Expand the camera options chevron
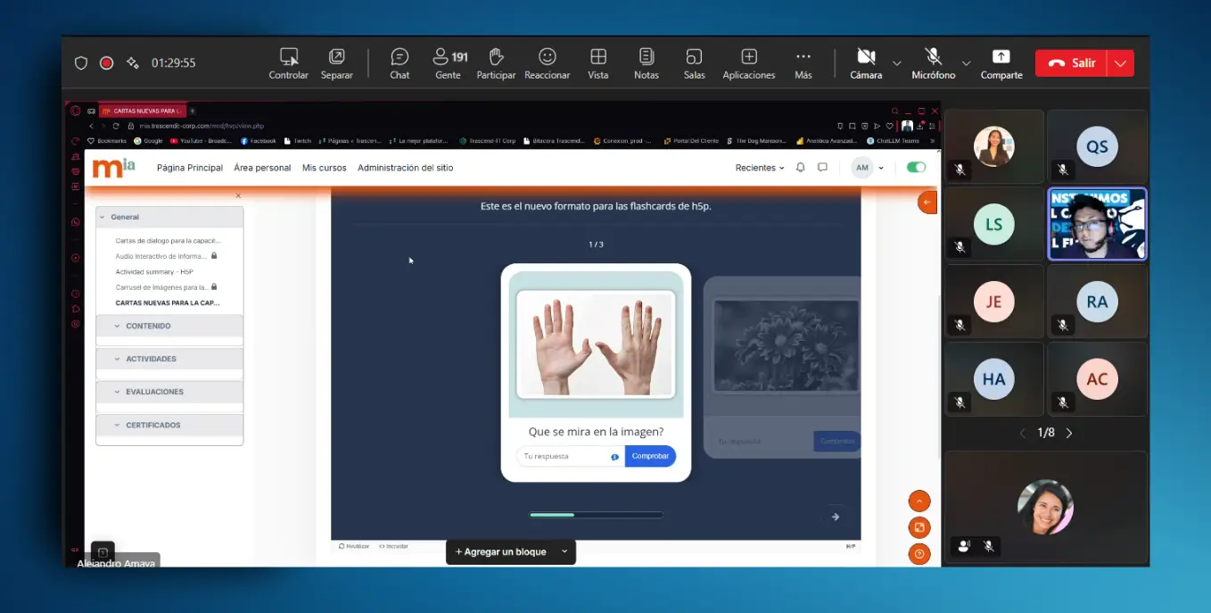 pos(897,63)
